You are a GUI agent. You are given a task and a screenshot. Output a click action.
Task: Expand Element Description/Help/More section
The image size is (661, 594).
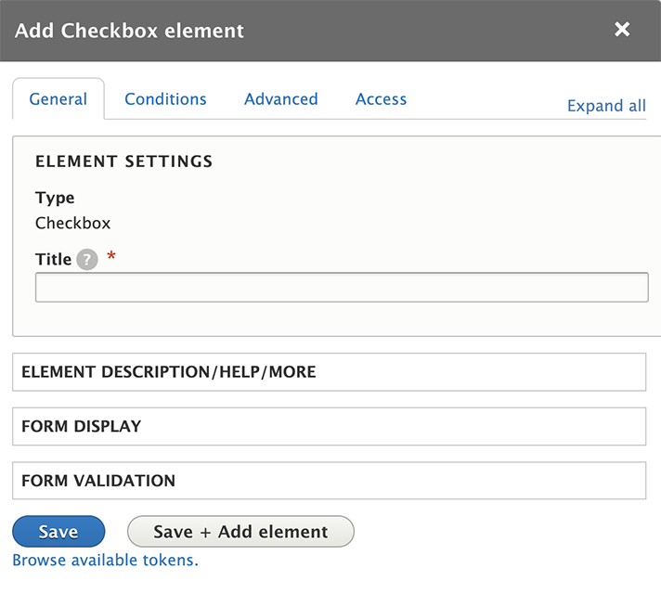[x=329, y=372]
